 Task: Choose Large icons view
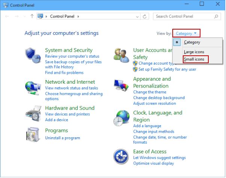pos(194,52)
